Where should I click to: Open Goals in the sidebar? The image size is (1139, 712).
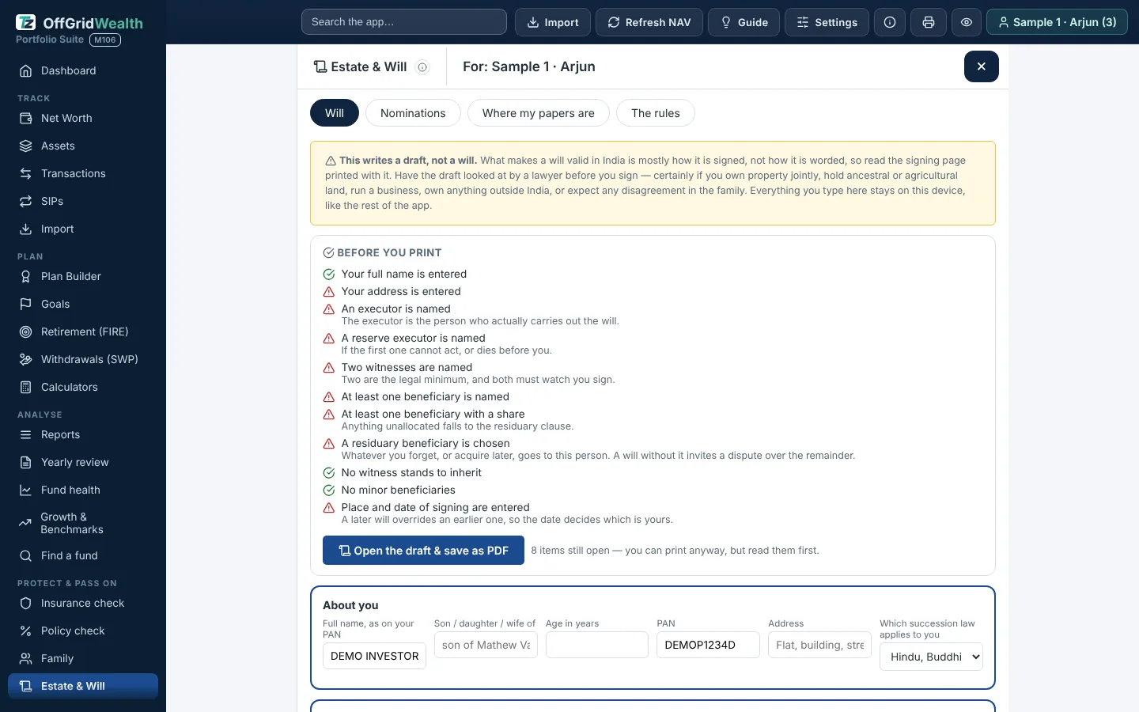coord(83,304)
